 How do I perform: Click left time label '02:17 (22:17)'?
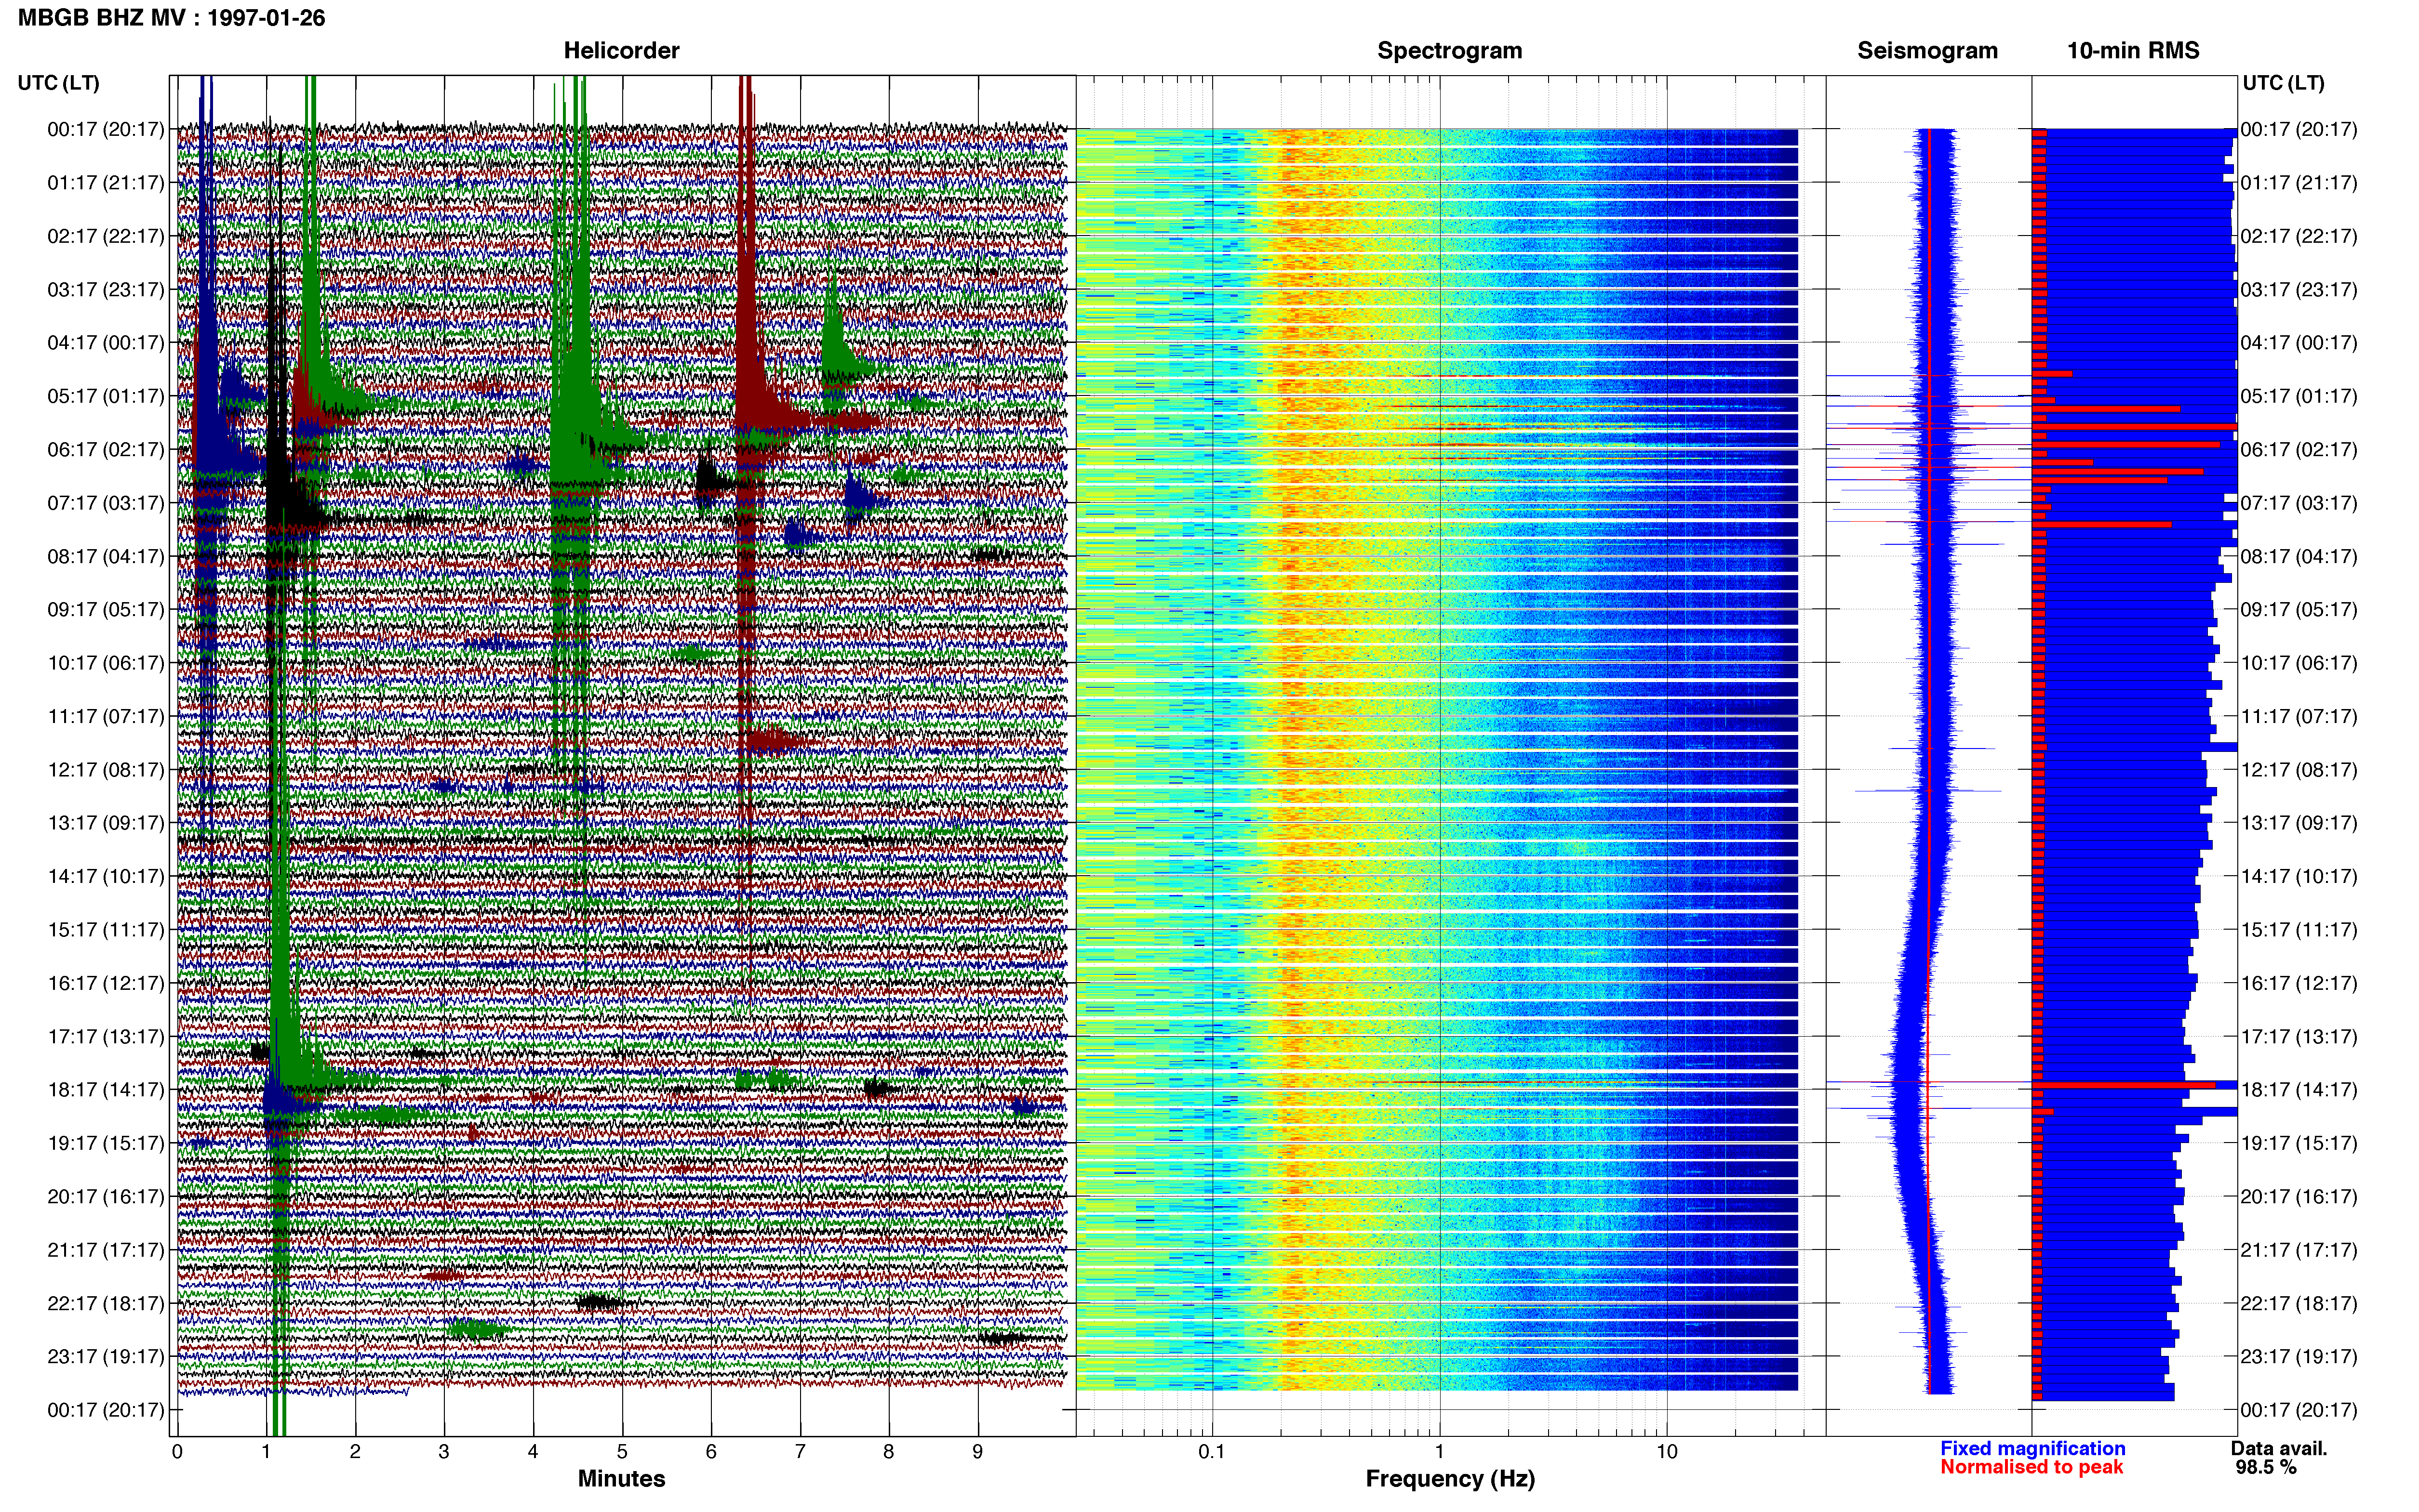[106, 236]
